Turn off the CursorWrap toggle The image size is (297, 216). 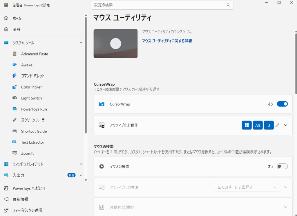point(282,104)
